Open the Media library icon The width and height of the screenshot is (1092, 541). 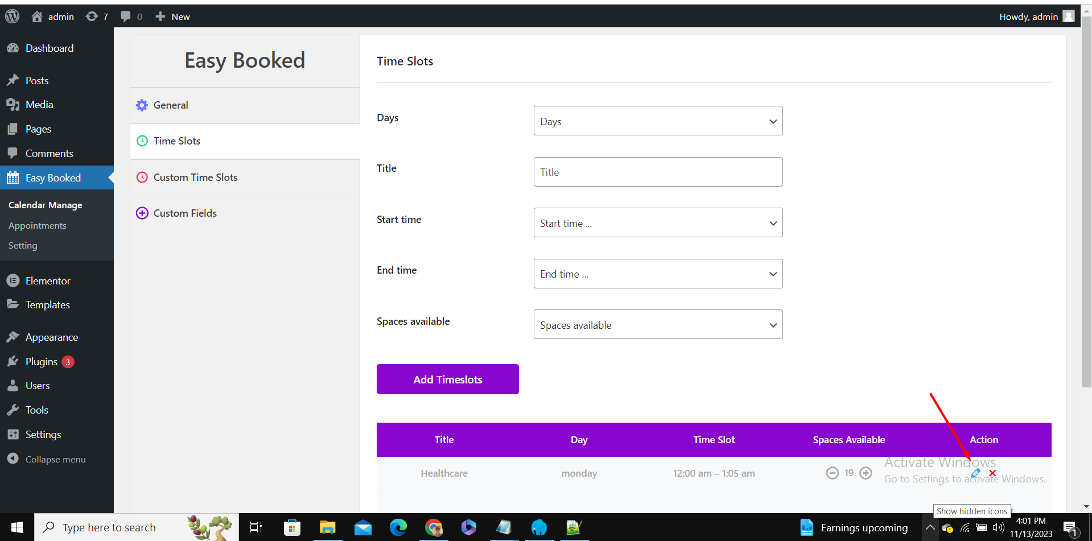[x=13, y=105]
